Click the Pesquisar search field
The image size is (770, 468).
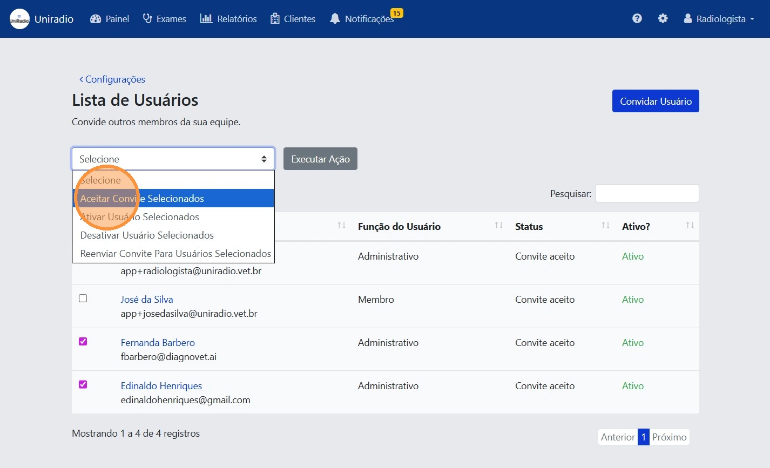[647, 194]
